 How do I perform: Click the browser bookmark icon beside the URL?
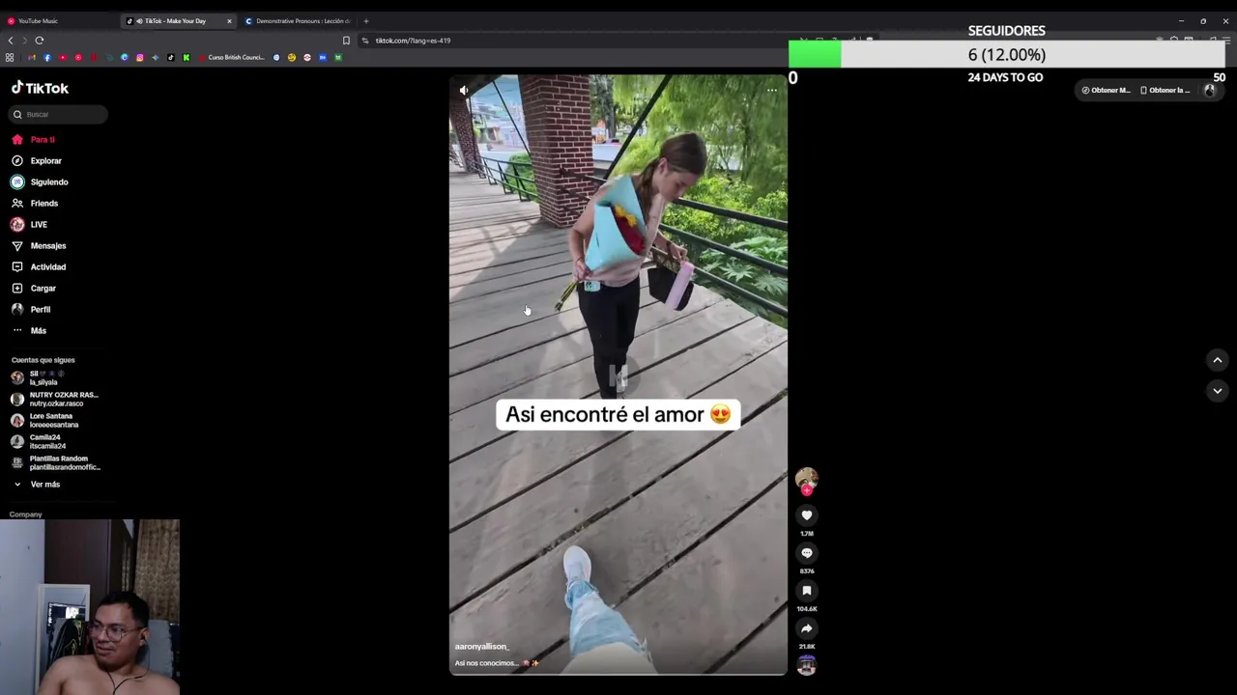point(346,41)
